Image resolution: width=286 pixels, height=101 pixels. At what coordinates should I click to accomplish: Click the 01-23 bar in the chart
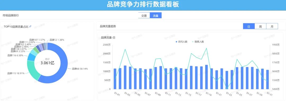coord(227,80)
